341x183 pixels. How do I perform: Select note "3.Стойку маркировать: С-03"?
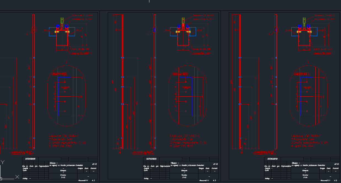pyautogui.click(x=188, y=143)
